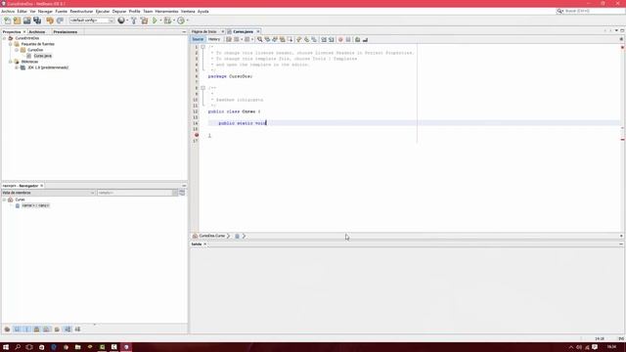The image size is (626, 352).
Task: Toggle the Show Fields navigator filter
Action: tap(18, 330)
